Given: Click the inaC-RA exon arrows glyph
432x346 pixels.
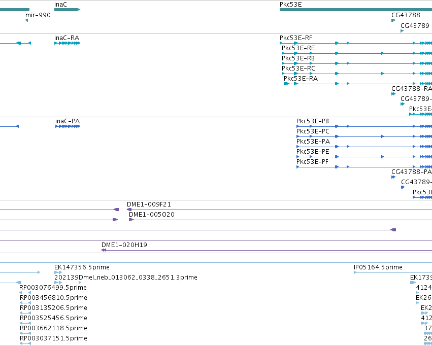Looking at the screenshot, I should (67, 43).
